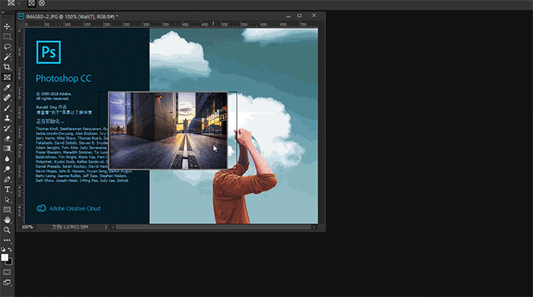Viewport: 533px width, 297px height.
Task: Swap foreground and background colors
Action: (x=10, y=249)
